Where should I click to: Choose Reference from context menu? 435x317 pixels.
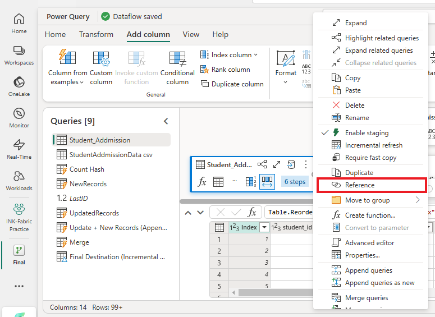(x=371, y=185)
